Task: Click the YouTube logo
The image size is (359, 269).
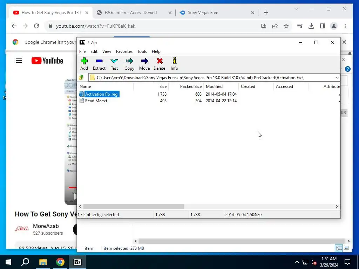Action: [47, 61]
